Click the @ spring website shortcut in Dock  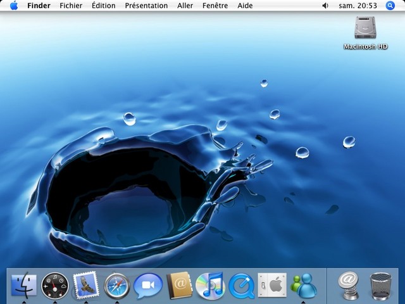point(349,286)
